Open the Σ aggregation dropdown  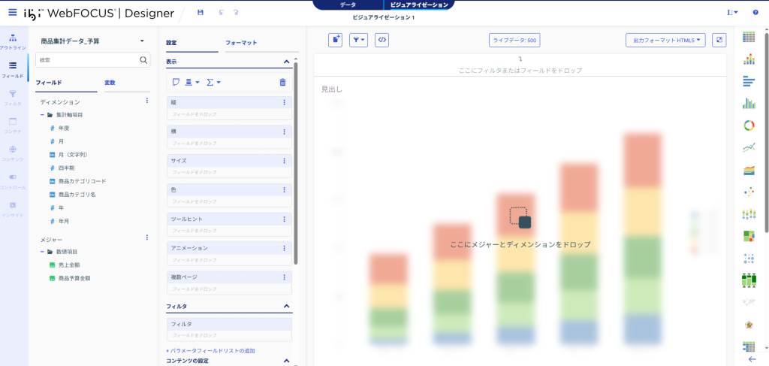click(213, 82)
